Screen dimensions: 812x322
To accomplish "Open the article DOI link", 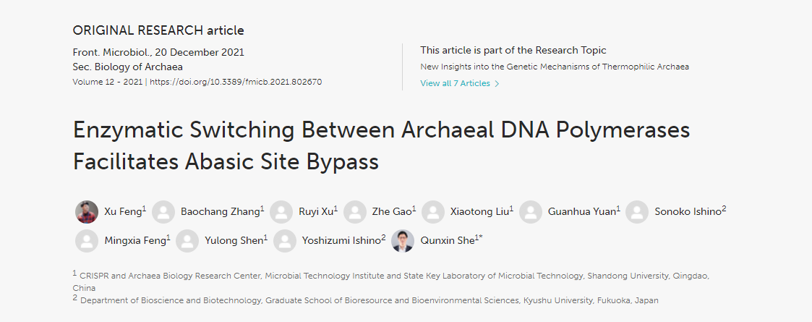I will coord(236,82).
